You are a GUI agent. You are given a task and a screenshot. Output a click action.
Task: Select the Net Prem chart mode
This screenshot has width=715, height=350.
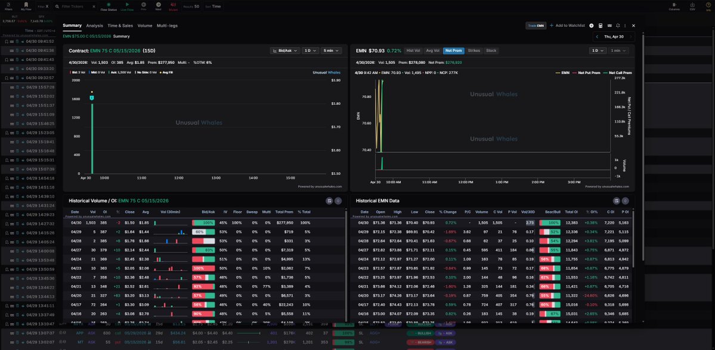pyautogui.click(x=453, y=51)
